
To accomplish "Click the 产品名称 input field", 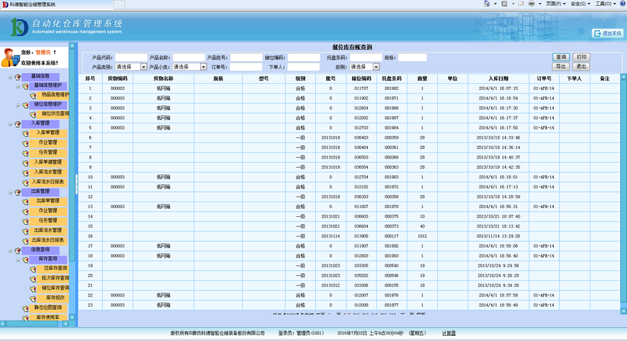I will (189, 58).
